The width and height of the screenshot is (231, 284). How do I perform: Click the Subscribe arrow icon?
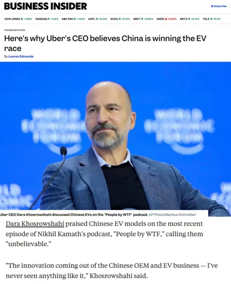[212, 6]
